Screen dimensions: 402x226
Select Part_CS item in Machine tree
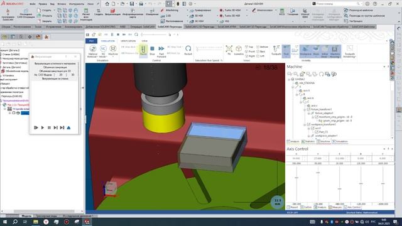323,132
